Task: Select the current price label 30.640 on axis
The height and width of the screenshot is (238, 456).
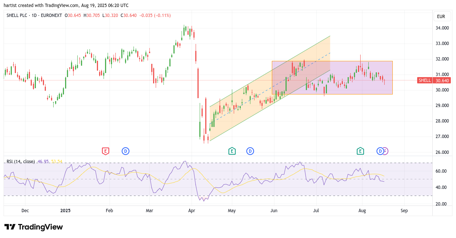Action: tap(442, 80)
